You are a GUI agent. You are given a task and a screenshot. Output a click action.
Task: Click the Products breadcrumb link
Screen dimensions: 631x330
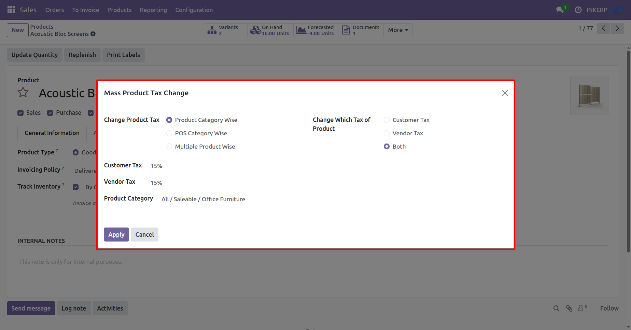point(42,27)
